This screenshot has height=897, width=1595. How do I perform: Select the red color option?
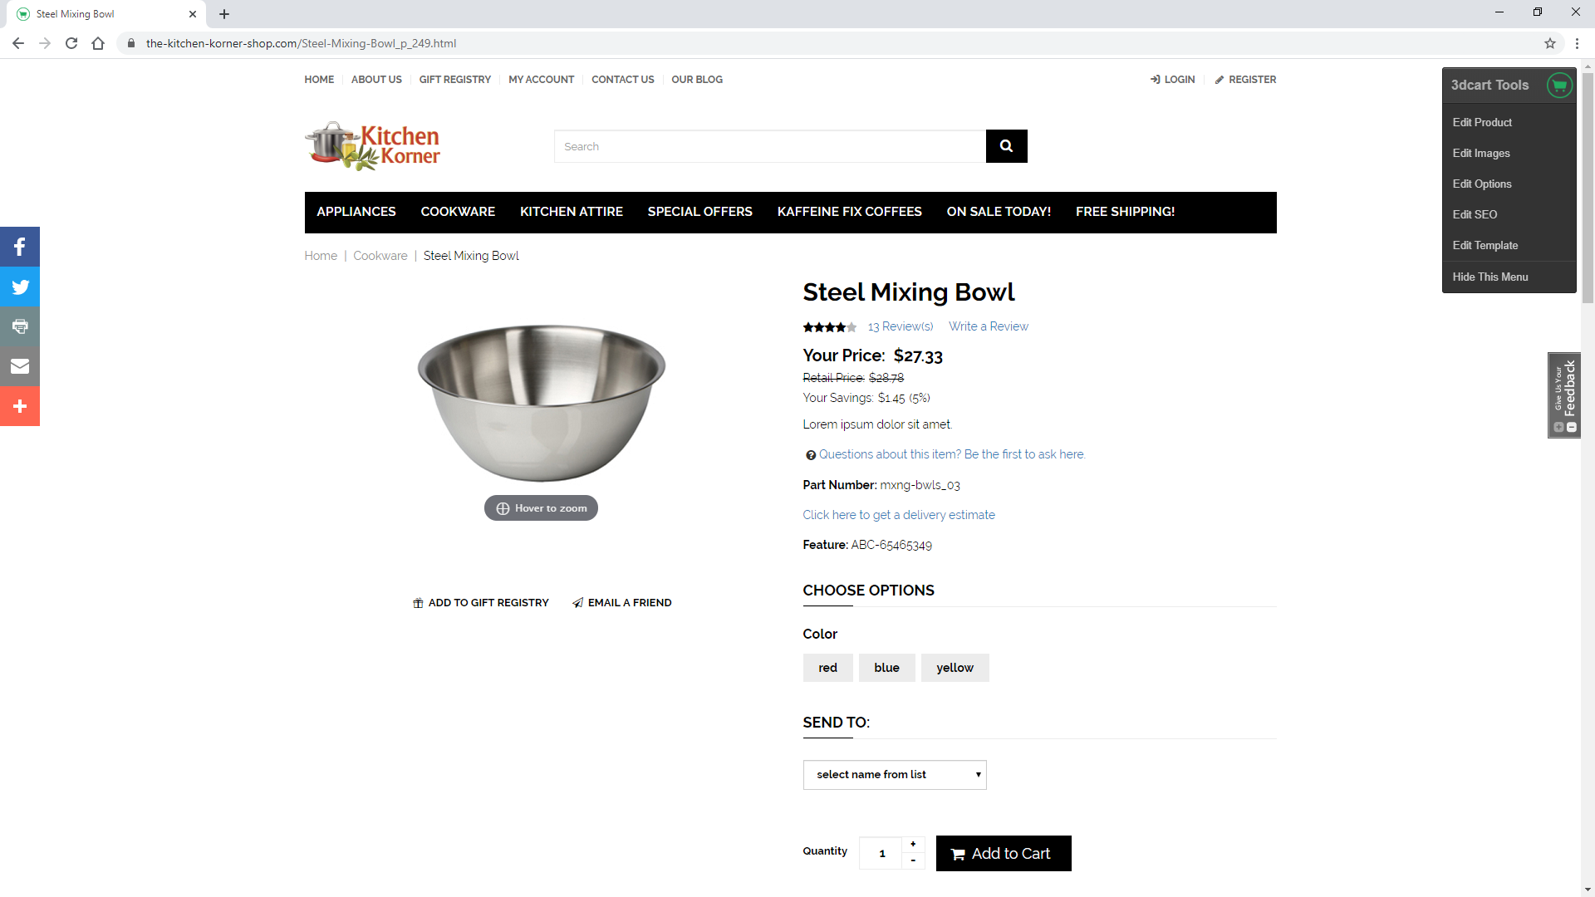click(x=827, y=668)
